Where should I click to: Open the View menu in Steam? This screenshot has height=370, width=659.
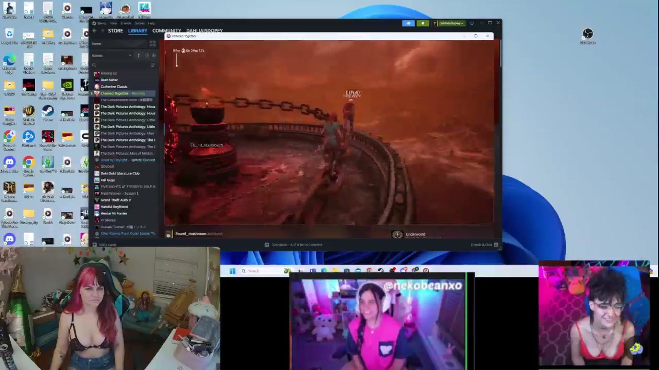(114, 23)
